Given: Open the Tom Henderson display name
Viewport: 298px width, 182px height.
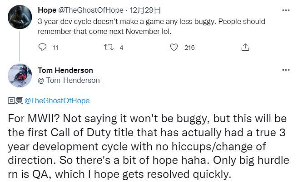Looking at the screenshot, I should point(65,70).
